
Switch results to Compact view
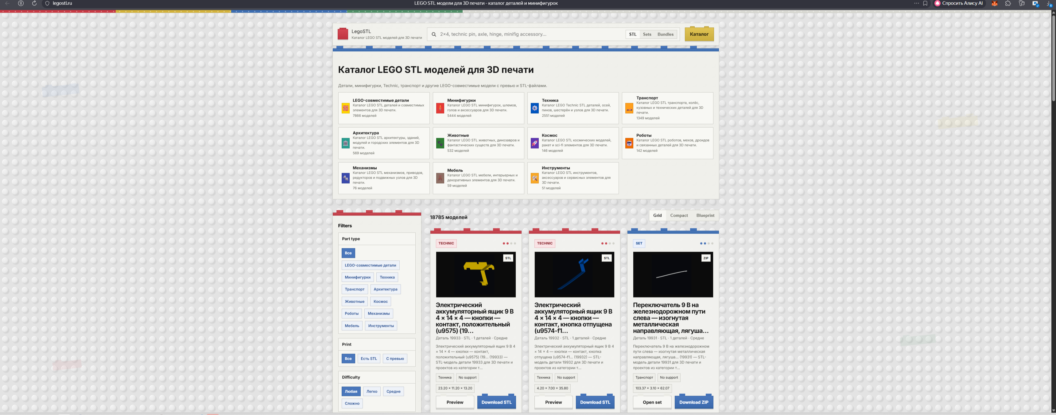[x=679, y=215]
